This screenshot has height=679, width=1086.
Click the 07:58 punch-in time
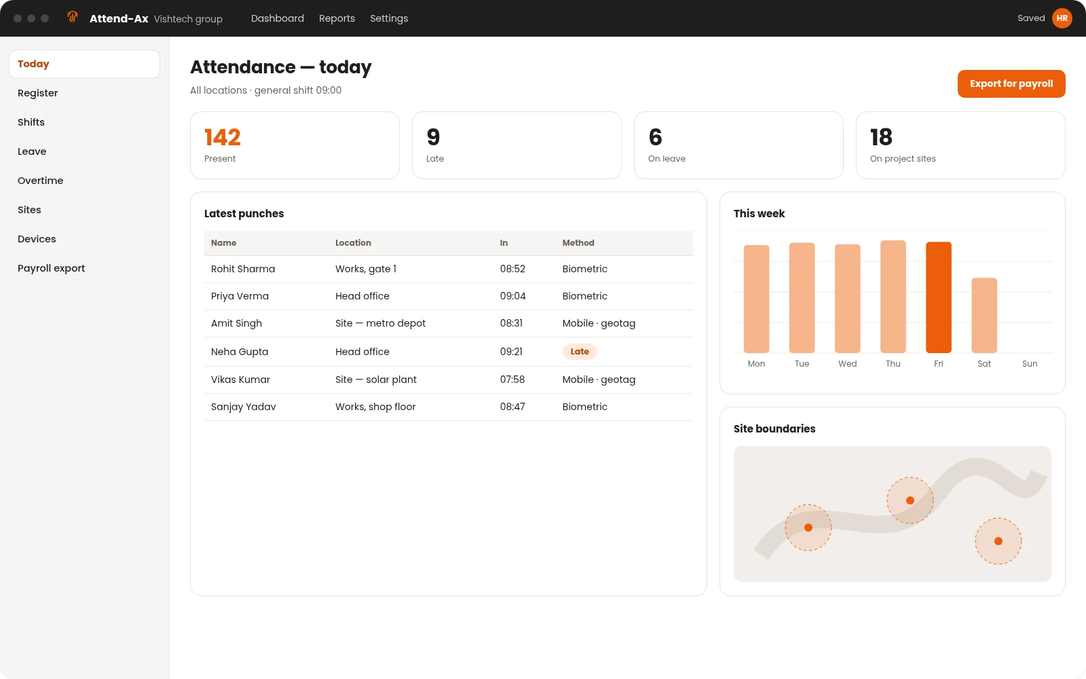(x=512, y=380)
